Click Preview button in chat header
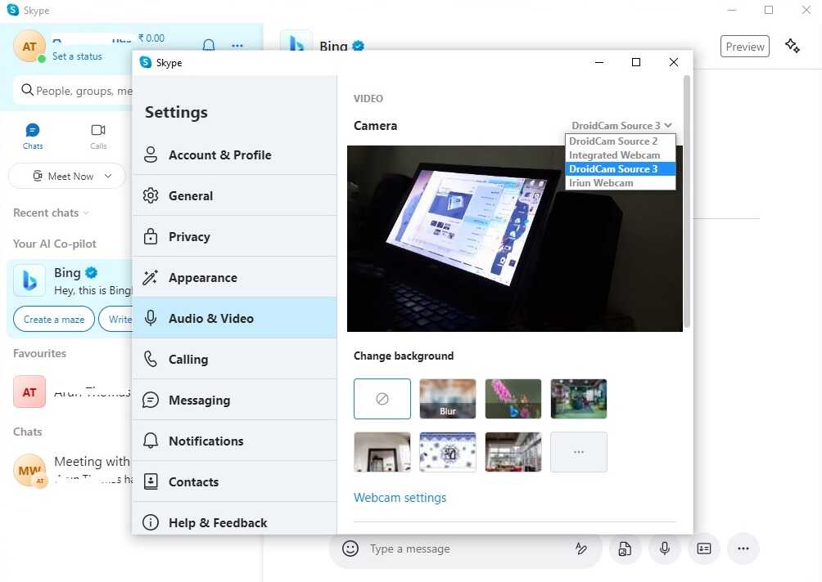This screenshot has width=822, height=582. (x=745, y=47)
